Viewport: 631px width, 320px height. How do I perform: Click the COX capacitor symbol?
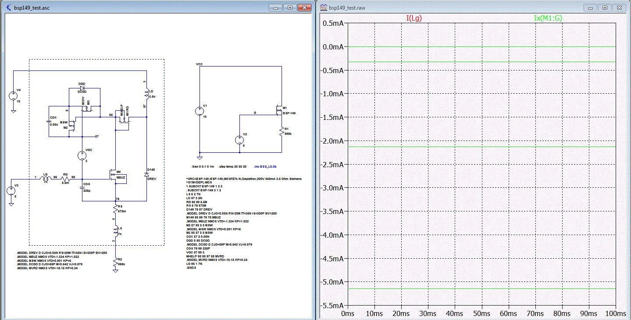pos(49,122)
